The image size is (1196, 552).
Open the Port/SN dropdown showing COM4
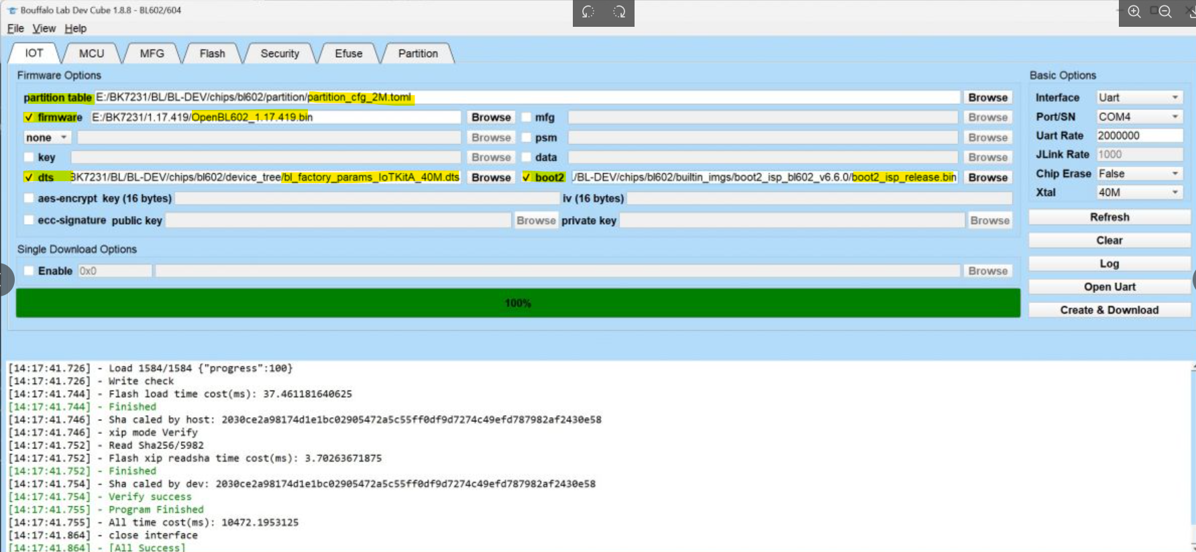(1139, 117)
